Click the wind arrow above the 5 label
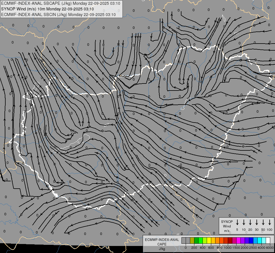The image size is (275, 253). coord(237,222)
